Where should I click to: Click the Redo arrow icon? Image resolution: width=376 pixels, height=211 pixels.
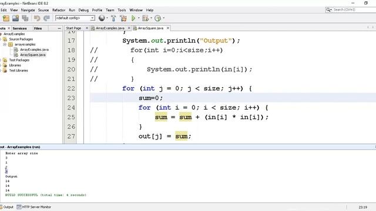click(46, 18)
